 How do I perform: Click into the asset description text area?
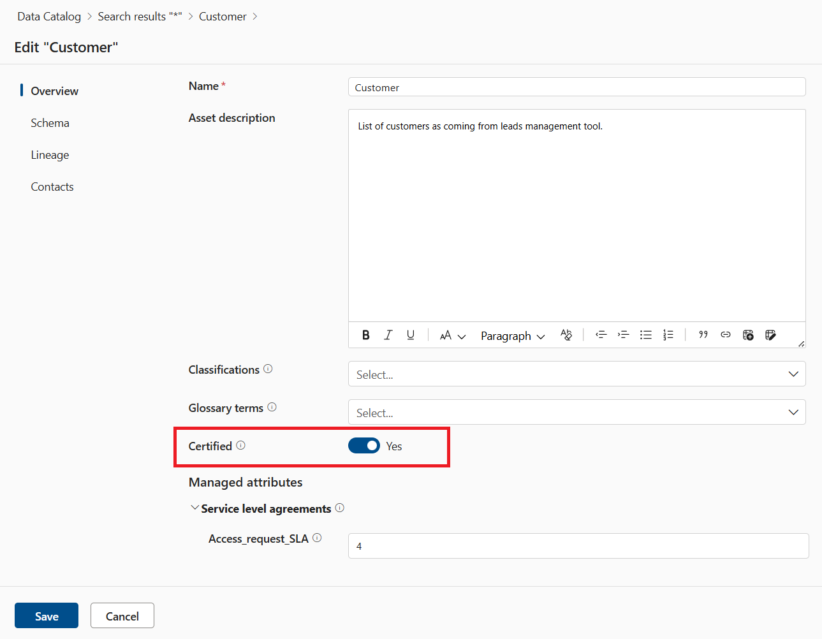576,216
